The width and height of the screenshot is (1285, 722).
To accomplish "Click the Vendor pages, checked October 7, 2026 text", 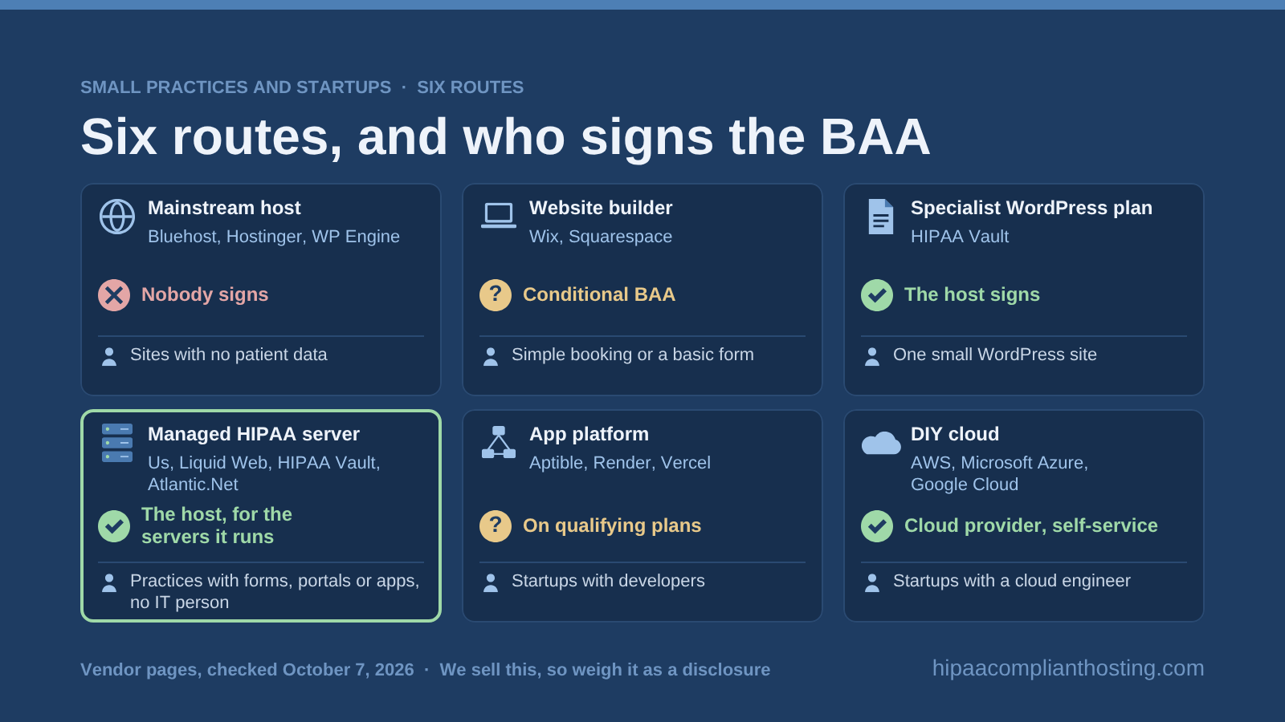I will click(247, 670).
